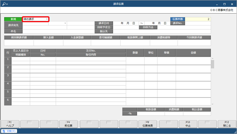
Task: Click the resize grip in status bar corner
Action: [x=235, y=132]
